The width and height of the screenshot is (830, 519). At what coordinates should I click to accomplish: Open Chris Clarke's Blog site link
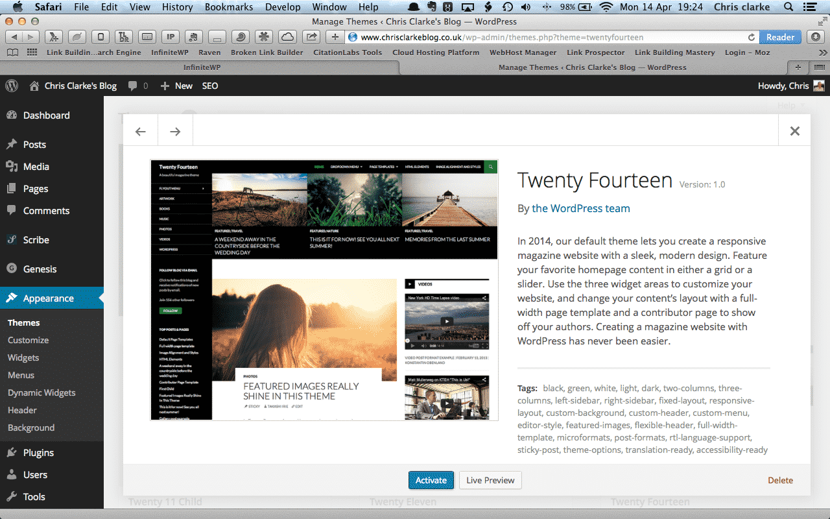73,86
